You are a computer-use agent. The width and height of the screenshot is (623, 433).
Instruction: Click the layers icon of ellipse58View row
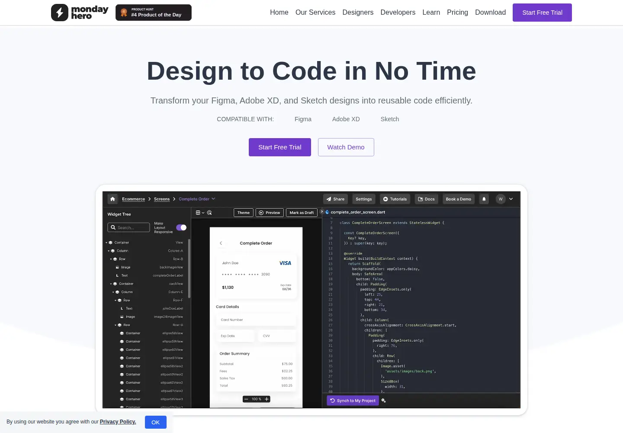pyautogui.click(x=122, y=333)
